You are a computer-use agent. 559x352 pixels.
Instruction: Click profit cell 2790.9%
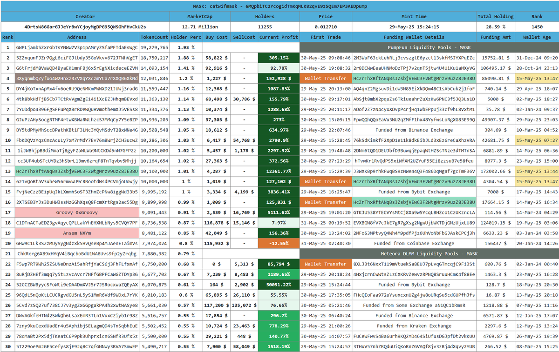click(x=278, y=140)
